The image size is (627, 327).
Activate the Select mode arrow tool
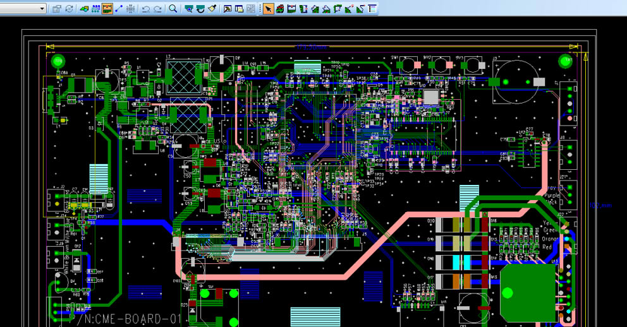[269, 9]
